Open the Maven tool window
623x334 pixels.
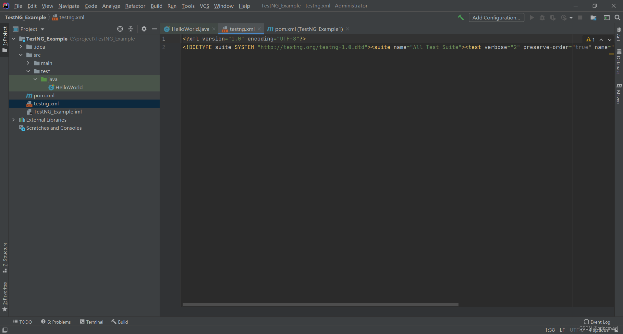point(619,93)
